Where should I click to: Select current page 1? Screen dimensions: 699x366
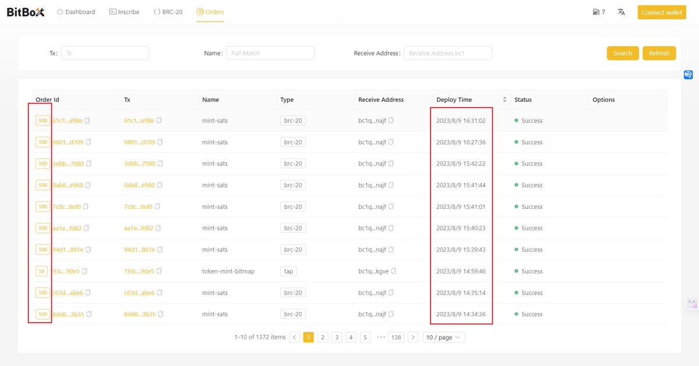[x=309, y=337]
